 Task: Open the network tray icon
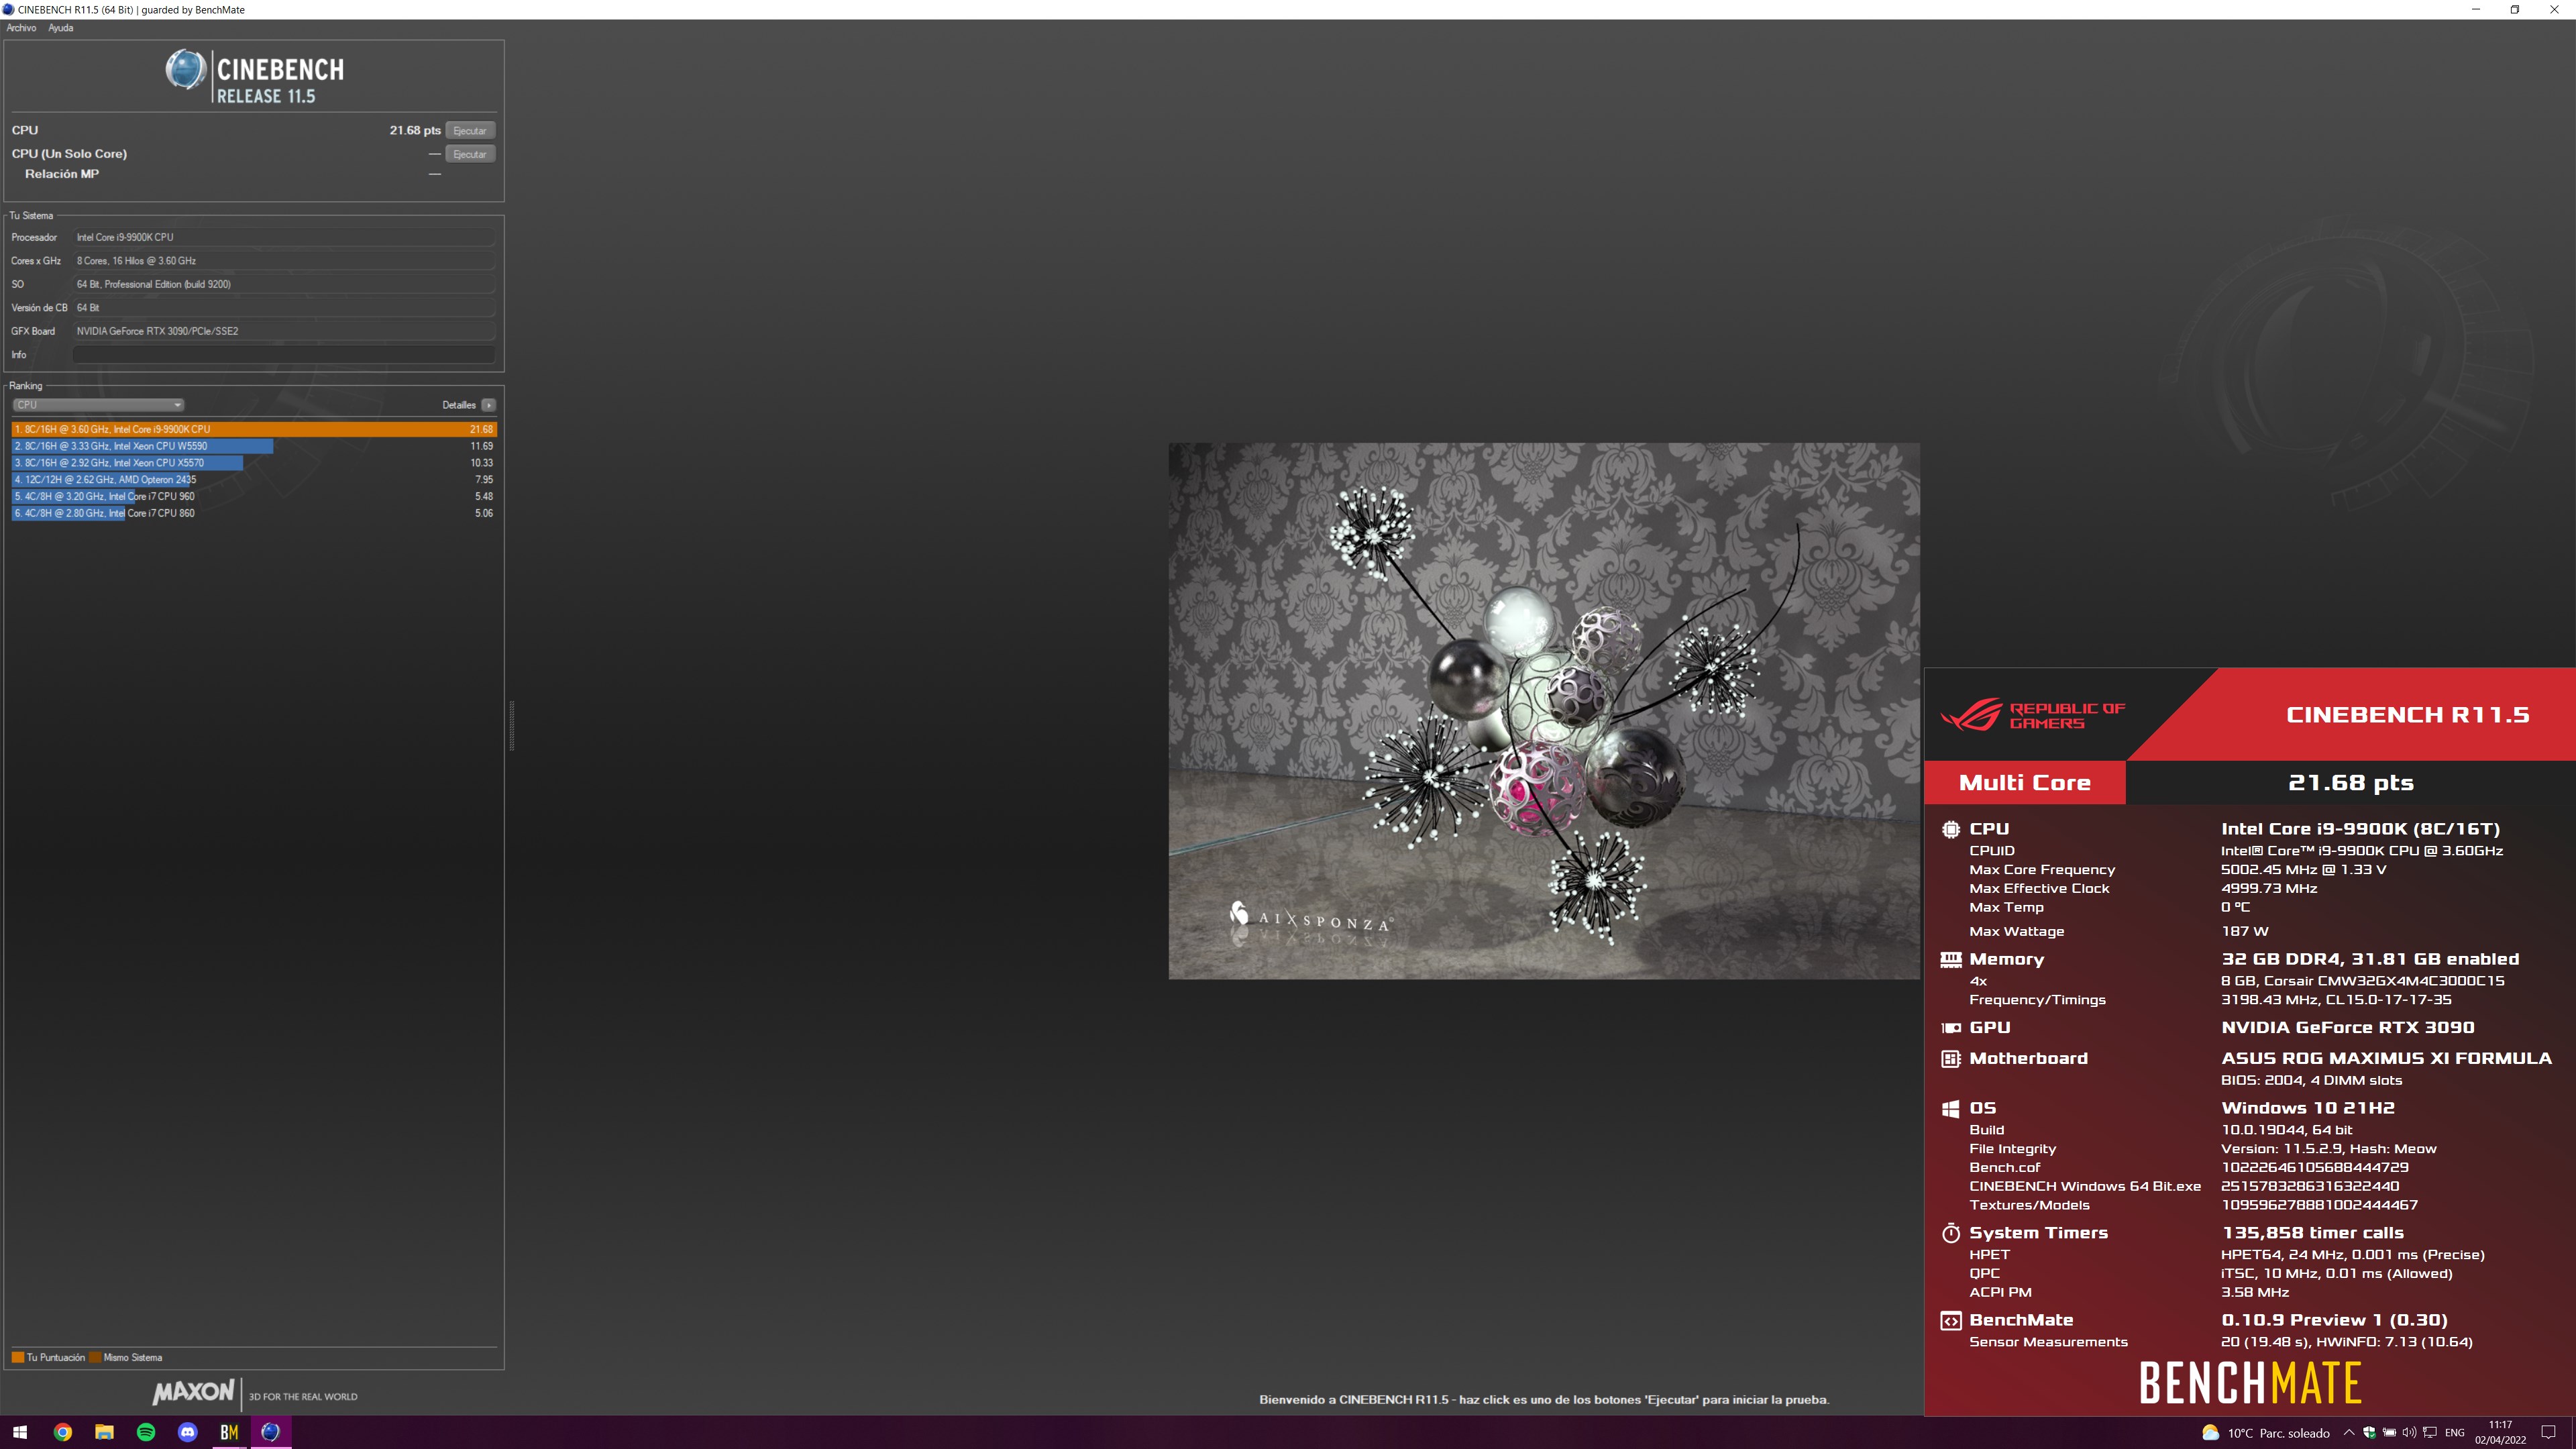click(x=2430, y=1433)
